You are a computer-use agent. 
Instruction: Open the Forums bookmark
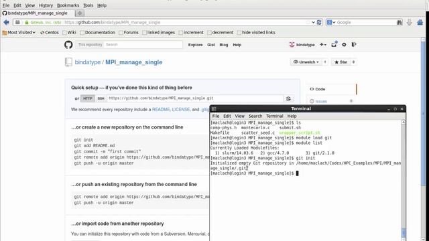[129, 33]
